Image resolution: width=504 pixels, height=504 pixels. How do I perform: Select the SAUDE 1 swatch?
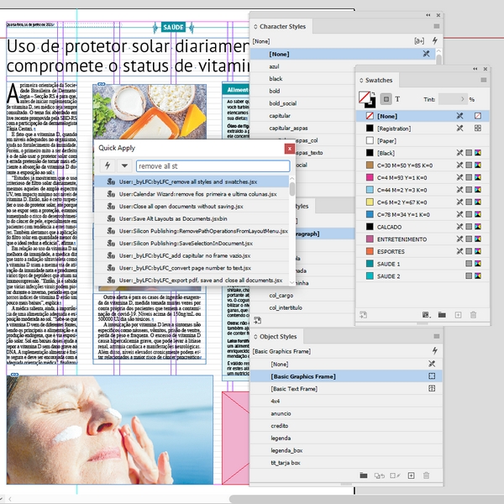423,264
